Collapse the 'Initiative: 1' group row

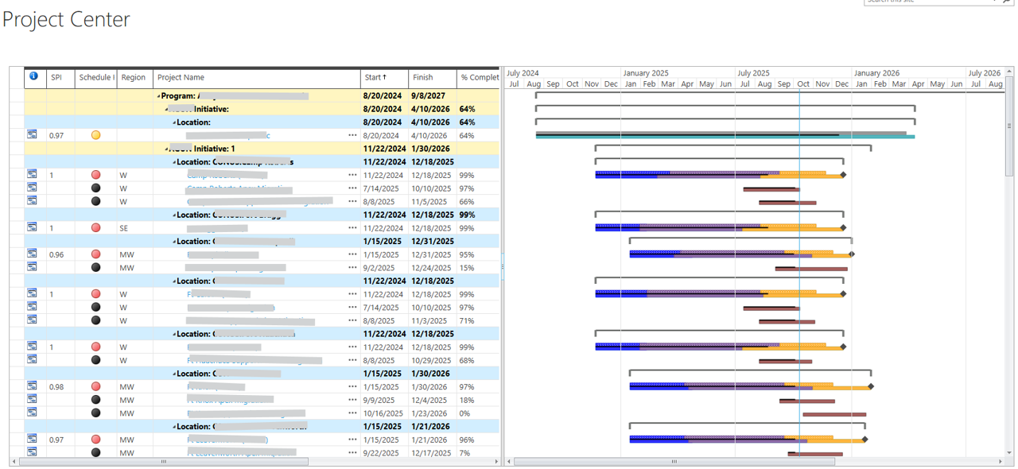[x=167, y=149]
